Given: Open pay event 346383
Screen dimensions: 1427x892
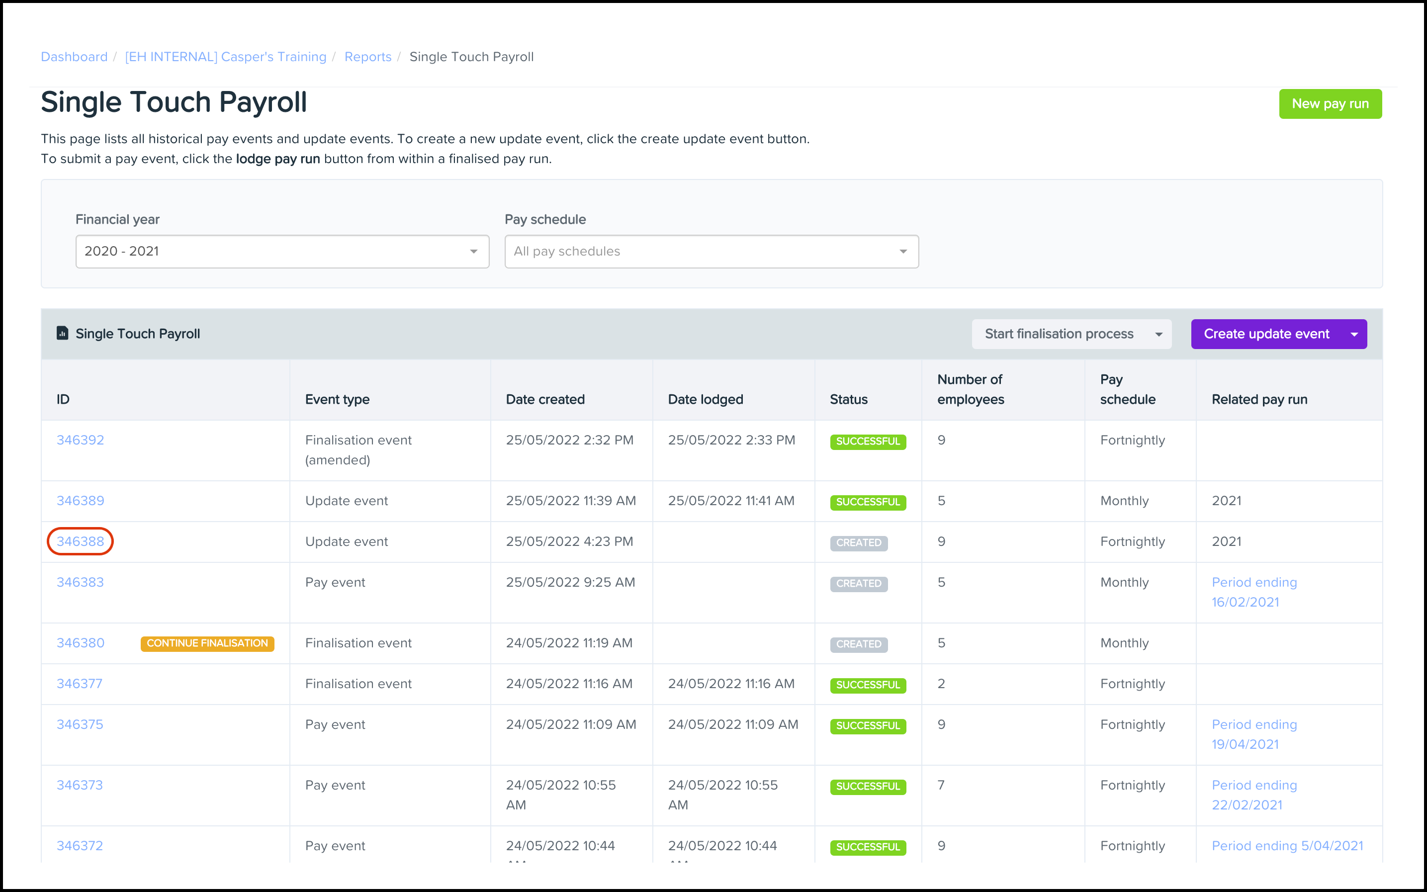Looking at the screenshot, I should click(80, 582).
